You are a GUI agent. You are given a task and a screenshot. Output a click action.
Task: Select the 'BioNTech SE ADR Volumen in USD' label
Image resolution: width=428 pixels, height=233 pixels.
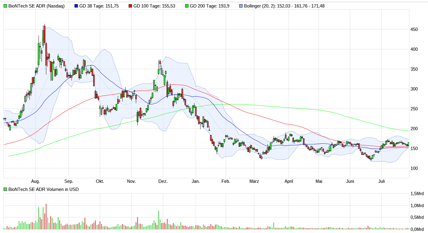click(x=44, y=189)
